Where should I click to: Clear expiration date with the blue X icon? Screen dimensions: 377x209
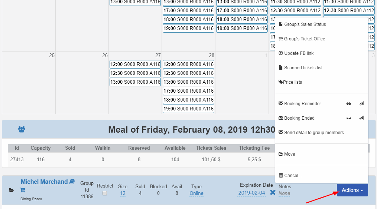pos(273,192)
